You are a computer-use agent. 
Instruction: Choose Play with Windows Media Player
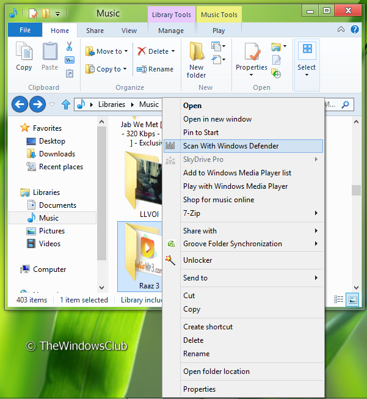[244, 186]
